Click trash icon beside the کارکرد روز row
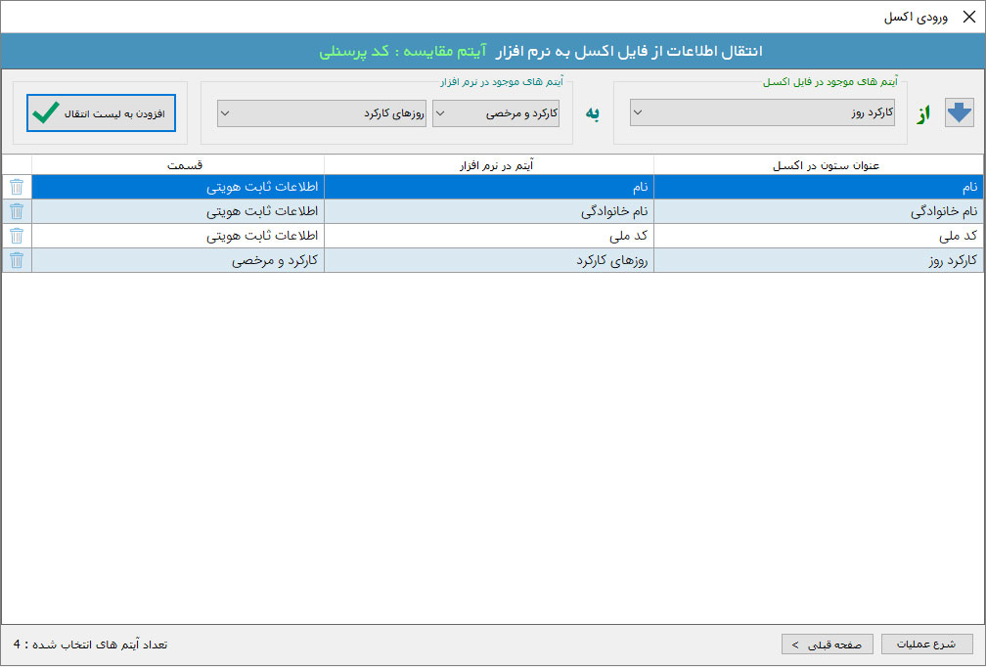 17,260
